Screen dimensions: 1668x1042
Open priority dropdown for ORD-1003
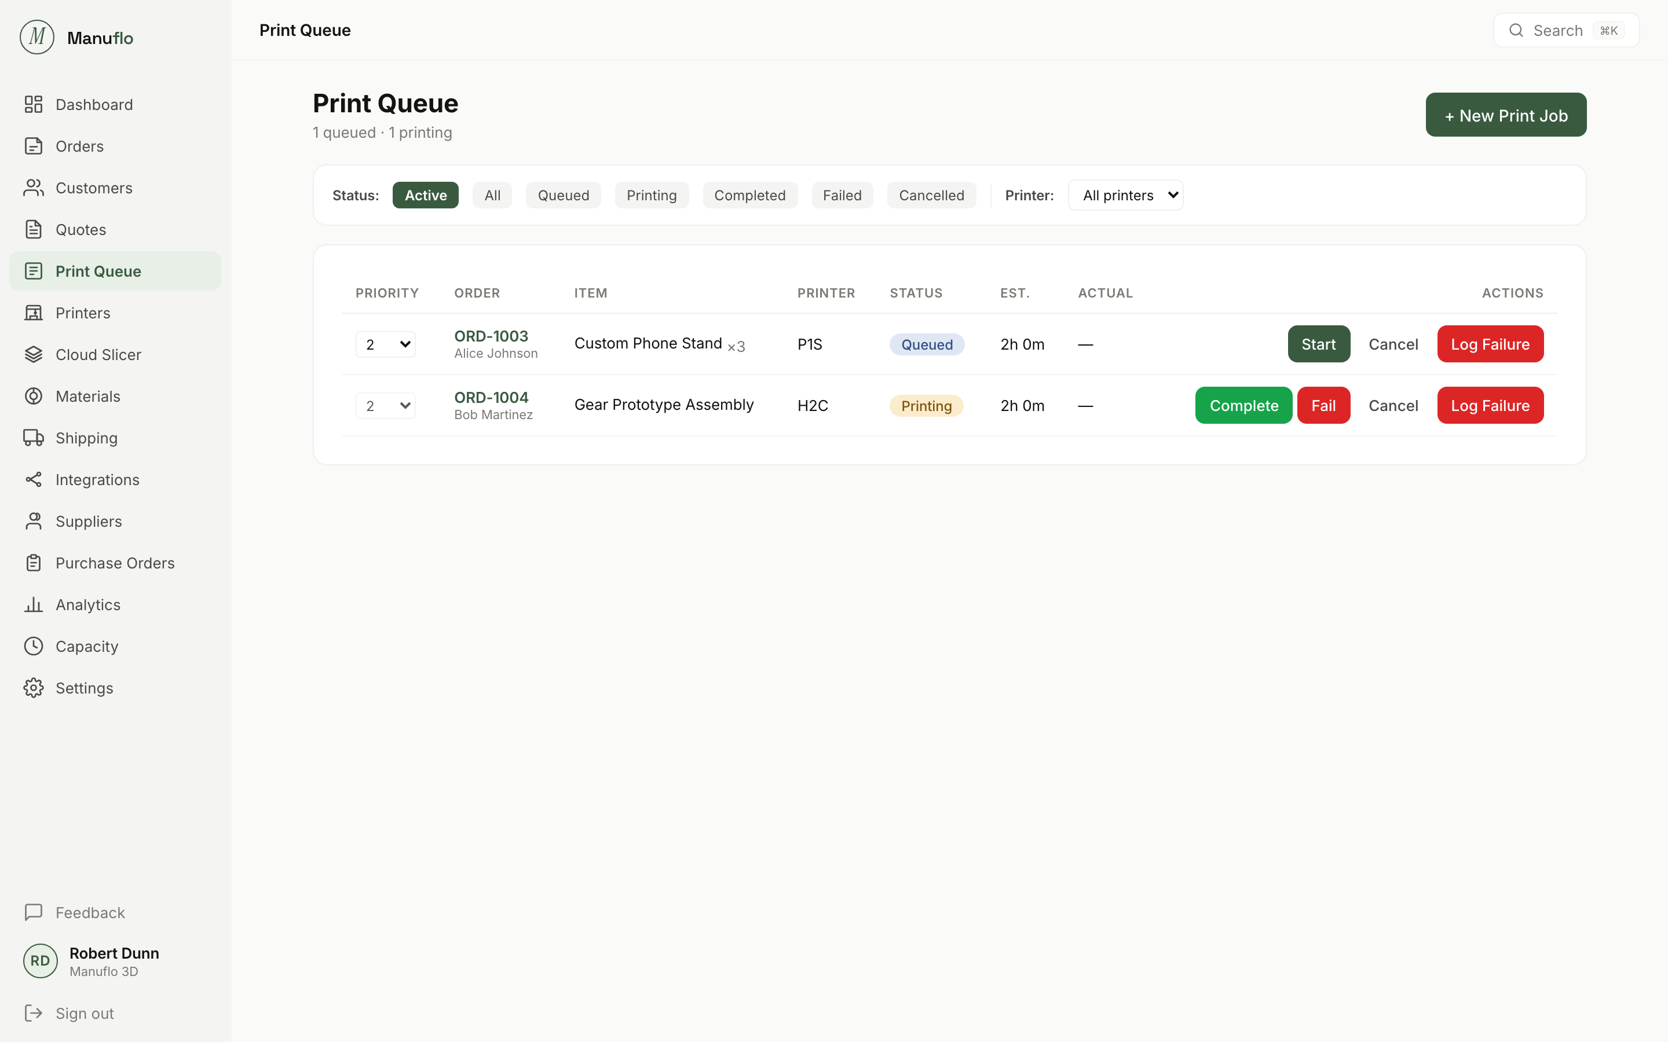tap(385, 344)
